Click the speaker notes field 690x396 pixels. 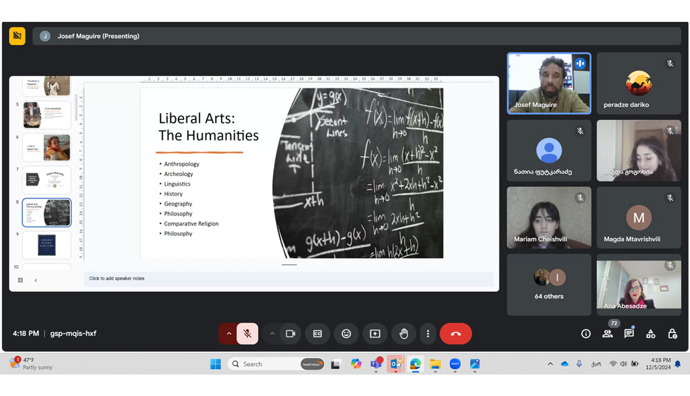pos(288,279)
